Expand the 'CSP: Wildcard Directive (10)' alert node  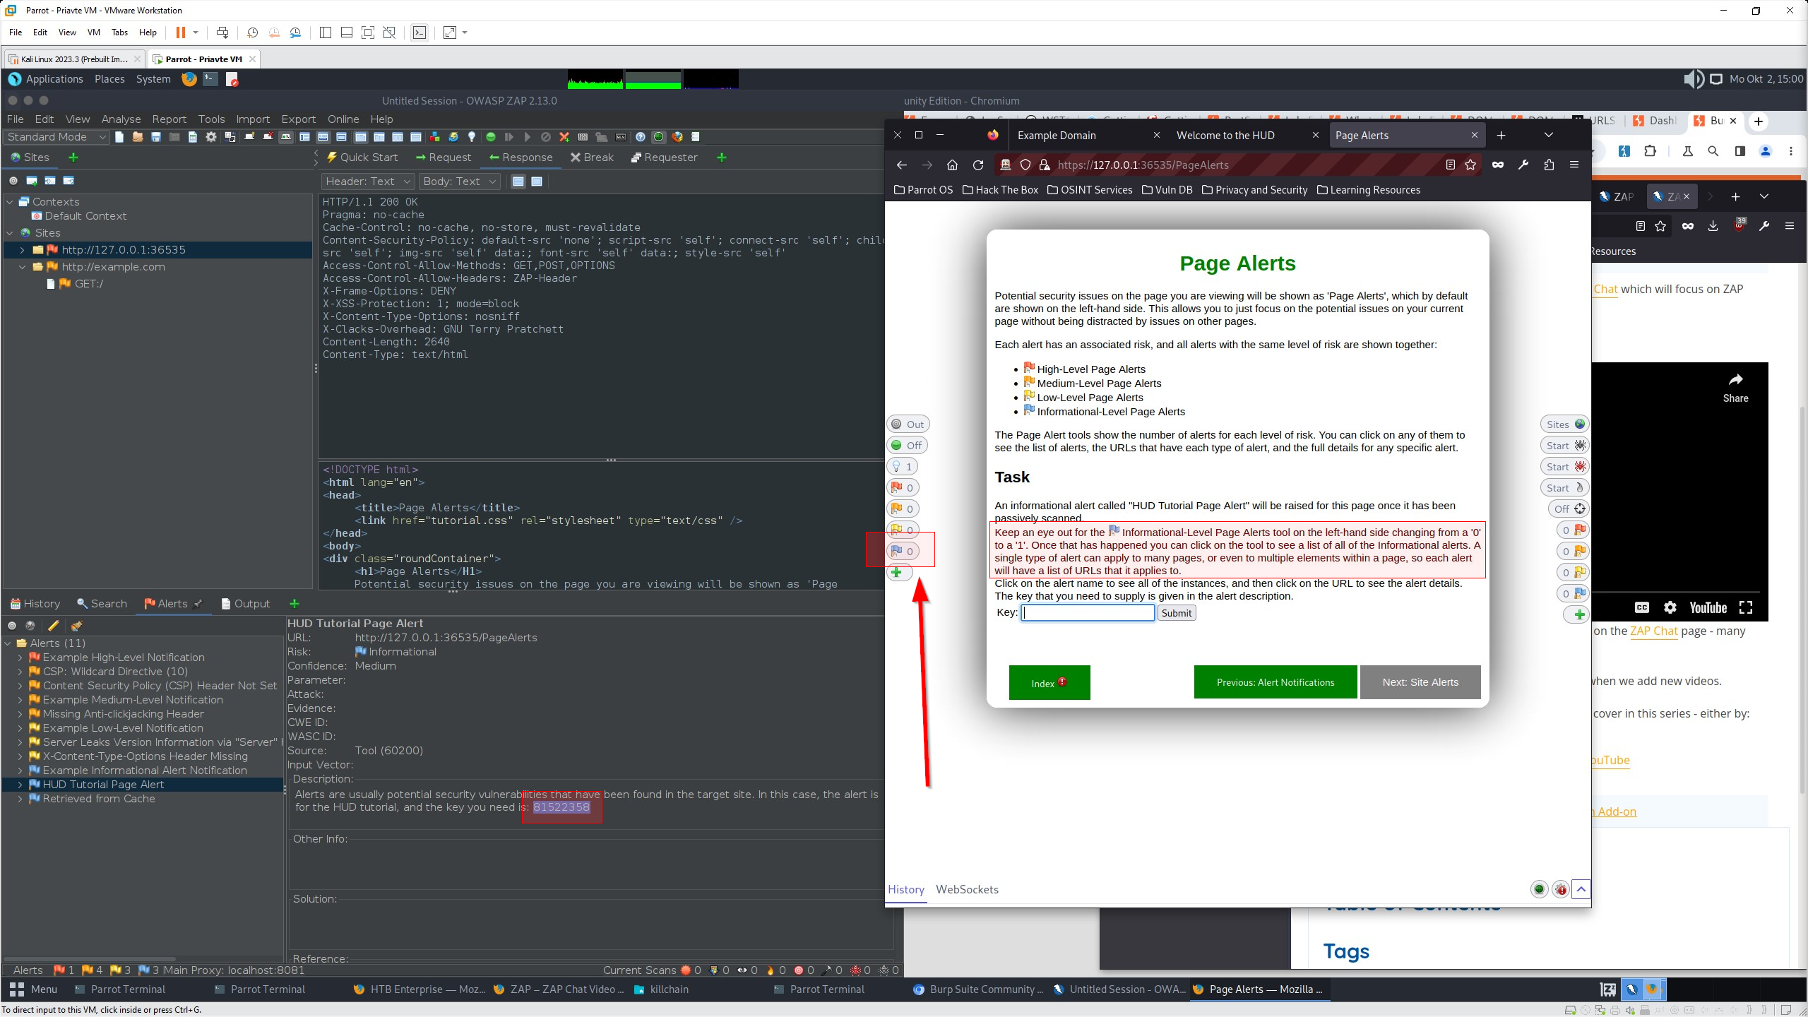coord(20,672)
